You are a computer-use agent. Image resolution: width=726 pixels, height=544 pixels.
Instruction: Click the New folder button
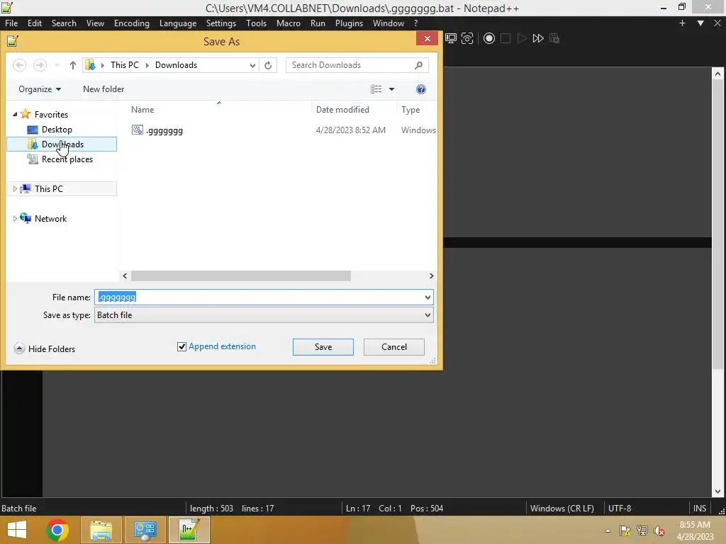click(x=104, y=89)
